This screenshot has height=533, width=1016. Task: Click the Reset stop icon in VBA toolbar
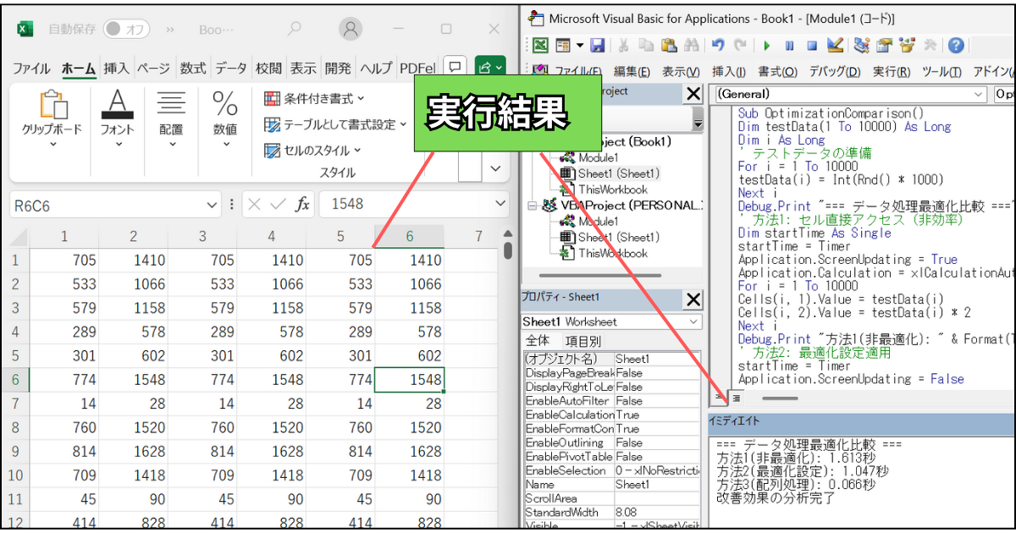811,46
